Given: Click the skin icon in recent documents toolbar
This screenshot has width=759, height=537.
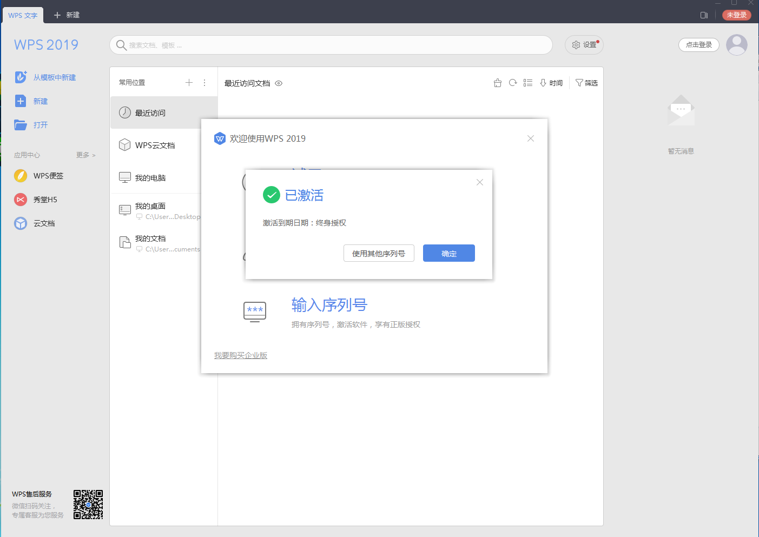Looking at the screenshot, I should [498, 83].
